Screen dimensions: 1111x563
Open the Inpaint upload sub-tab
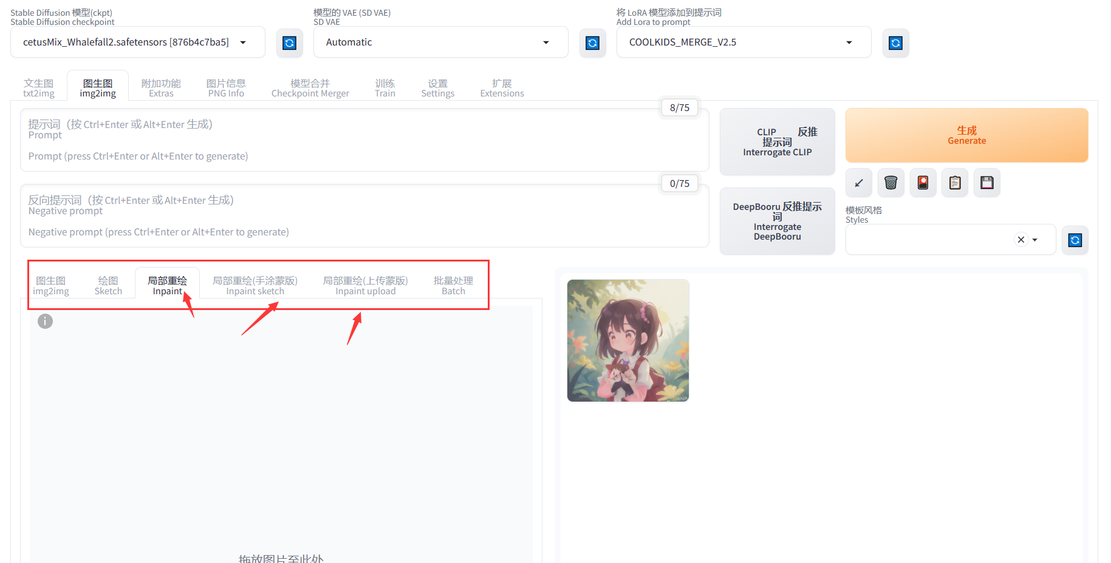point(366,286)
